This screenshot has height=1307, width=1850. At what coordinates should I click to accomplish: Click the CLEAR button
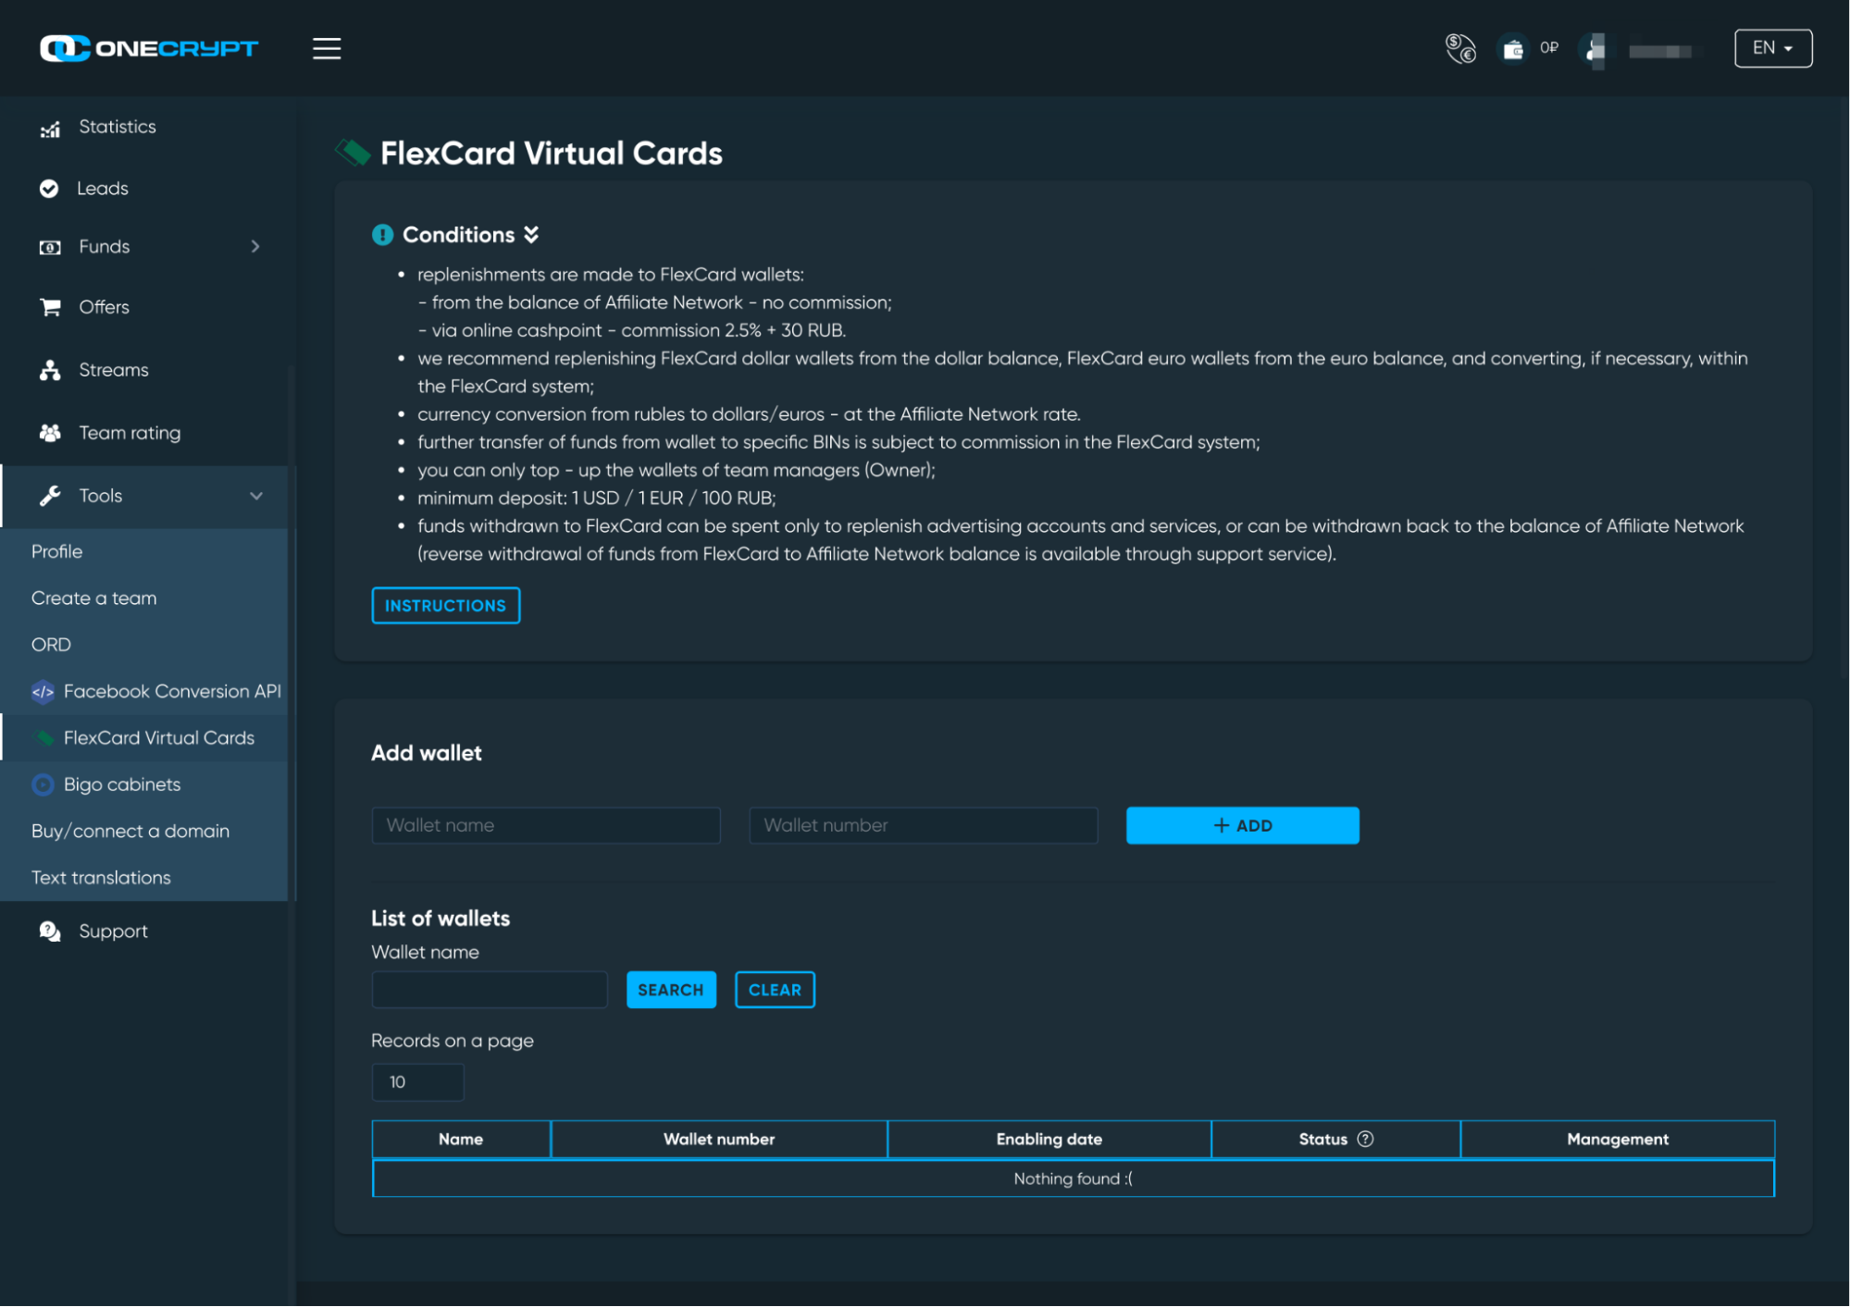pos(775,990)
